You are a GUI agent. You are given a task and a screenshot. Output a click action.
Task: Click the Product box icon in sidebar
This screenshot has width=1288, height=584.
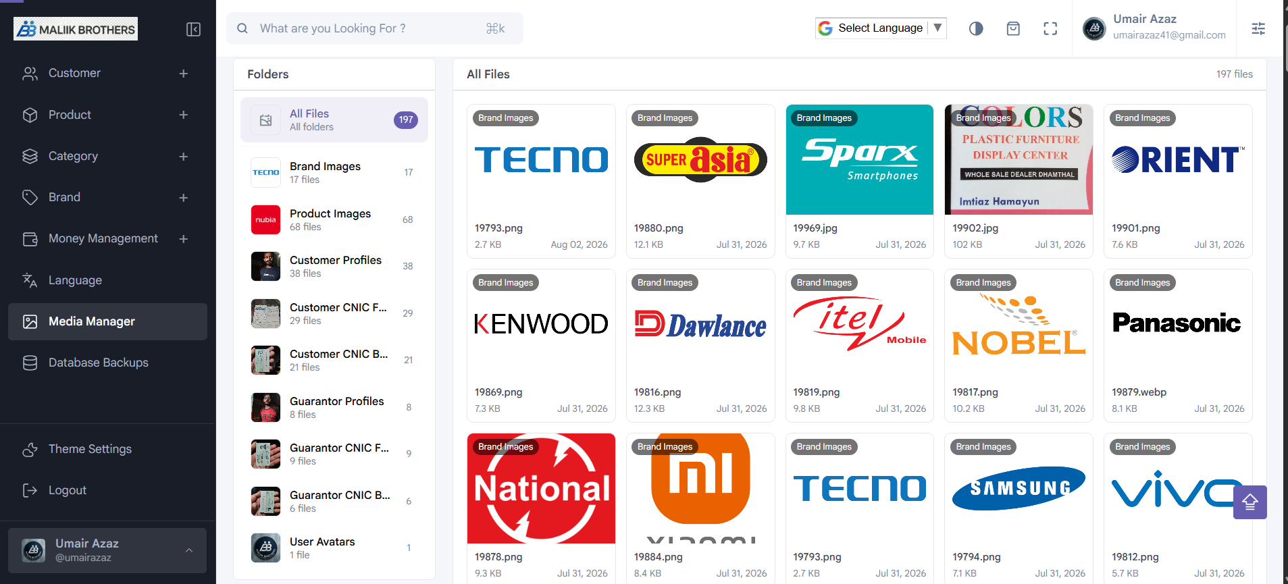coord(30,115)
